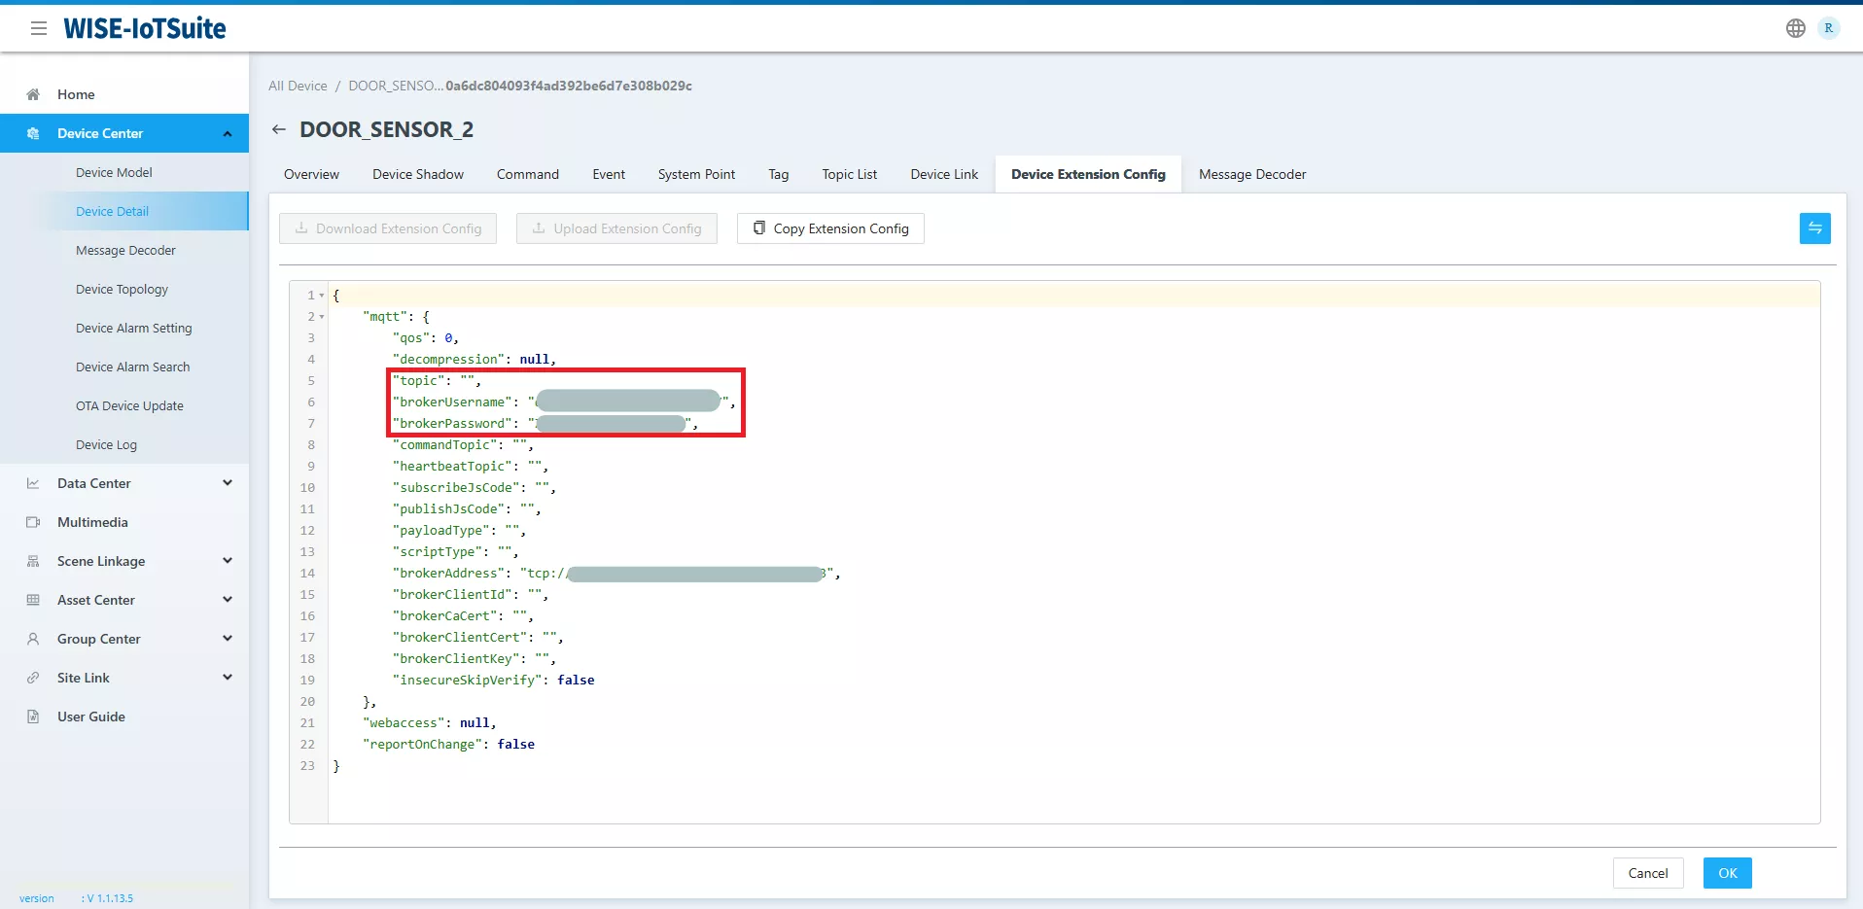Viewport: 1863px width, 909px height.
Task: Click the "commandTopic" line
Action: [x=463, y=445]
